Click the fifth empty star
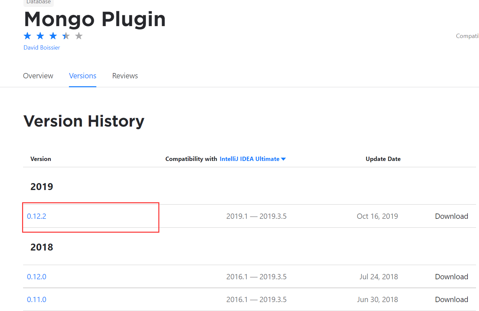Viewport: 479px width, 311px height. (x=79, y=36)
